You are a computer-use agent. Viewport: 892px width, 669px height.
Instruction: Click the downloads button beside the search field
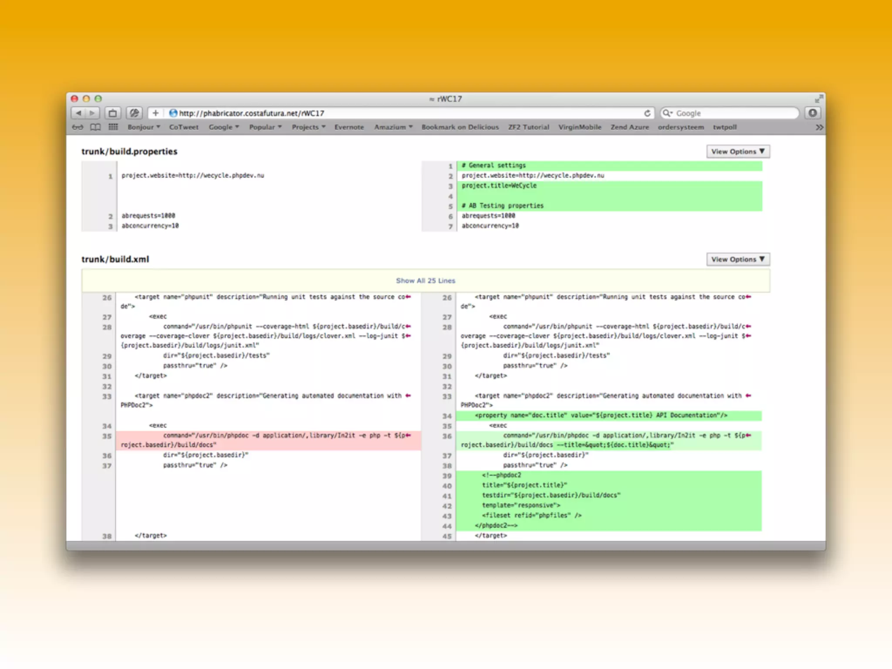coord(812,113)
